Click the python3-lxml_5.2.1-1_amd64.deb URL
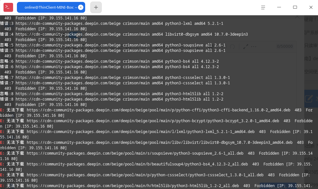The width and height of the screenshot is (318, 189). coord(140,132)
